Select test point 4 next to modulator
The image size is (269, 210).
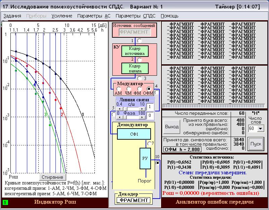(157, 92)
